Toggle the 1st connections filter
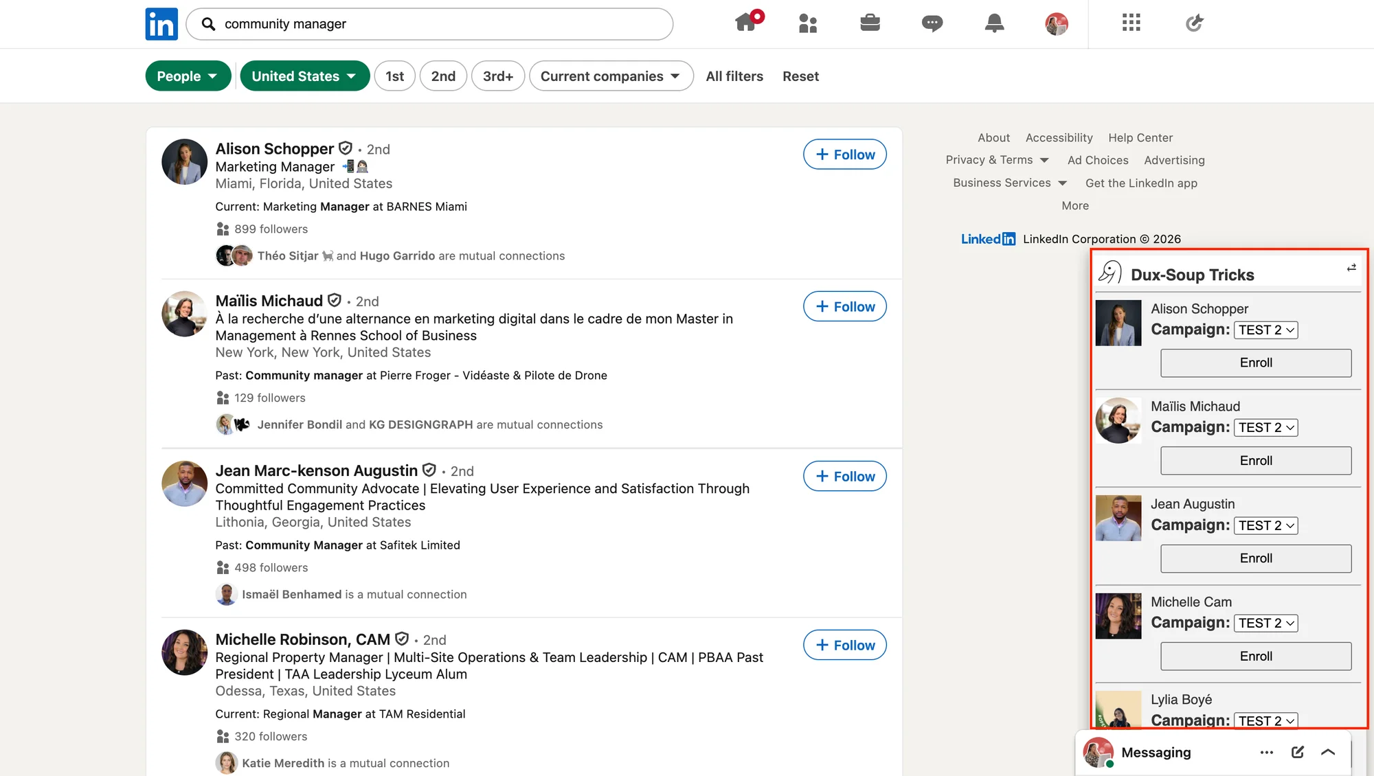Viewport: 1374px width, 776px height. pos(394,76)
